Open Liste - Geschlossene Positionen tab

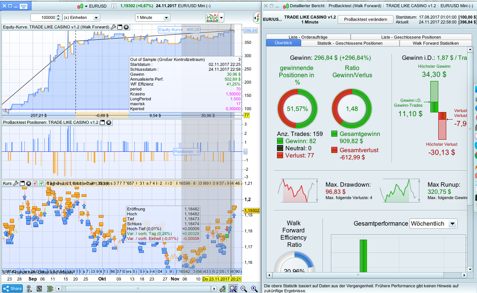click(411, 37)
